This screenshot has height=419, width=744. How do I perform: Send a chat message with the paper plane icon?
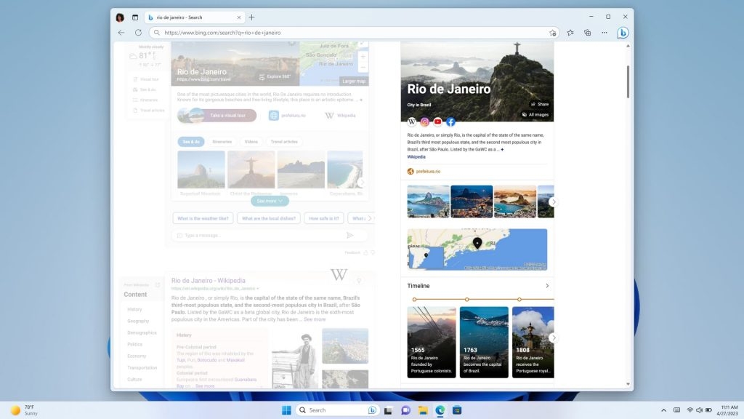pyautogui.click(x=349, y=235)
